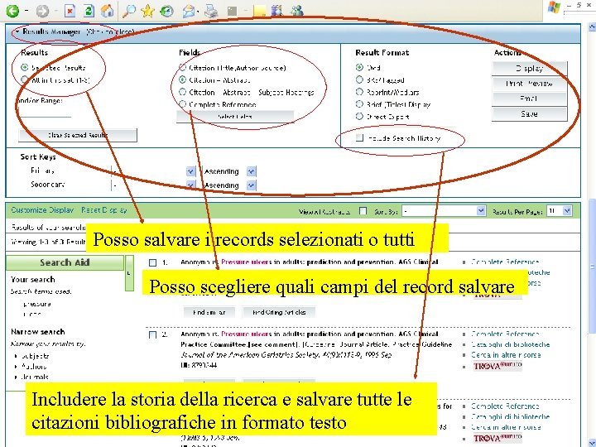The image size is (596, 447).
Task: Open Complete Reference link for result 3
Action: tap(505, 406)
